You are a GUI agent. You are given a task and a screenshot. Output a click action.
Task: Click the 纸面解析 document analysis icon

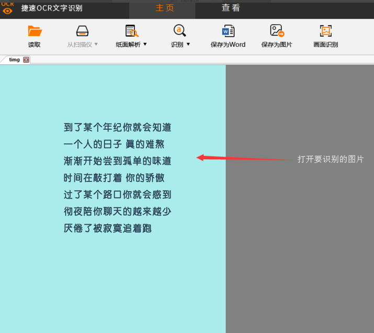132,31
